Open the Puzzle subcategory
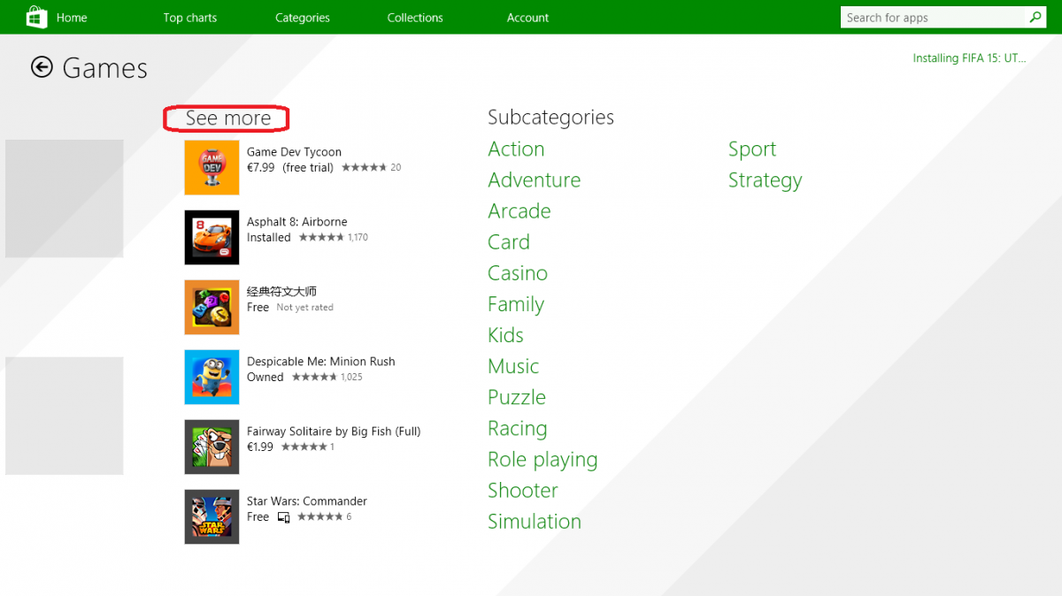The image size is (1062, 596). click(517, 397)
